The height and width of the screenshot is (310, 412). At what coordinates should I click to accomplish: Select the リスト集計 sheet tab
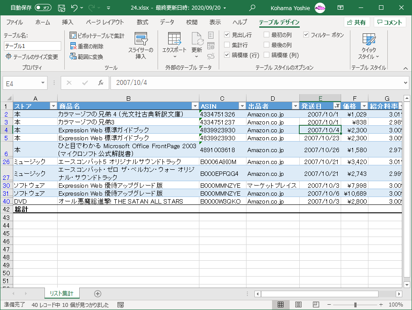coord(62,293)
